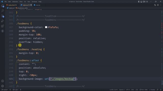Click line number 386 in the gutter
The height and width of the screenshot is (91, 163).
pos(11,24)
